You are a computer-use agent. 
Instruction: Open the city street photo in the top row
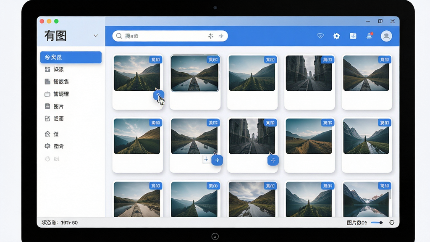[309, 73]
